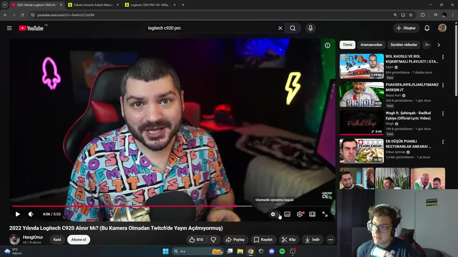Screen dimensions: 458x257
Task: Show more filter chips arrow
Action: pos(439,45)
